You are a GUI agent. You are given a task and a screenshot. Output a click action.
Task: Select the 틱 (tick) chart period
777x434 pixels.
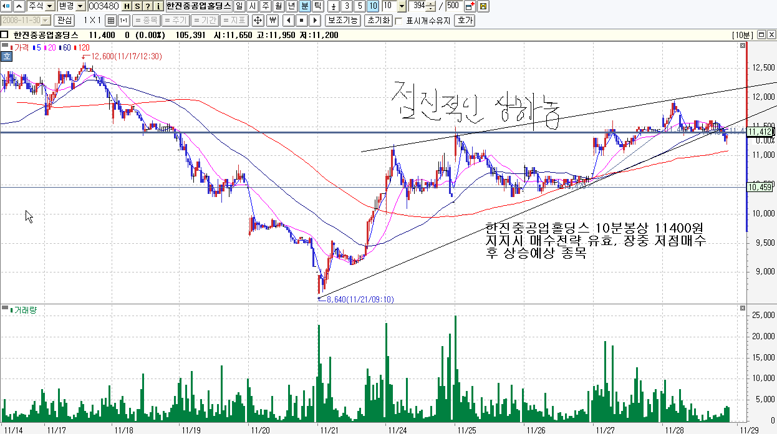tap(317, 6)
